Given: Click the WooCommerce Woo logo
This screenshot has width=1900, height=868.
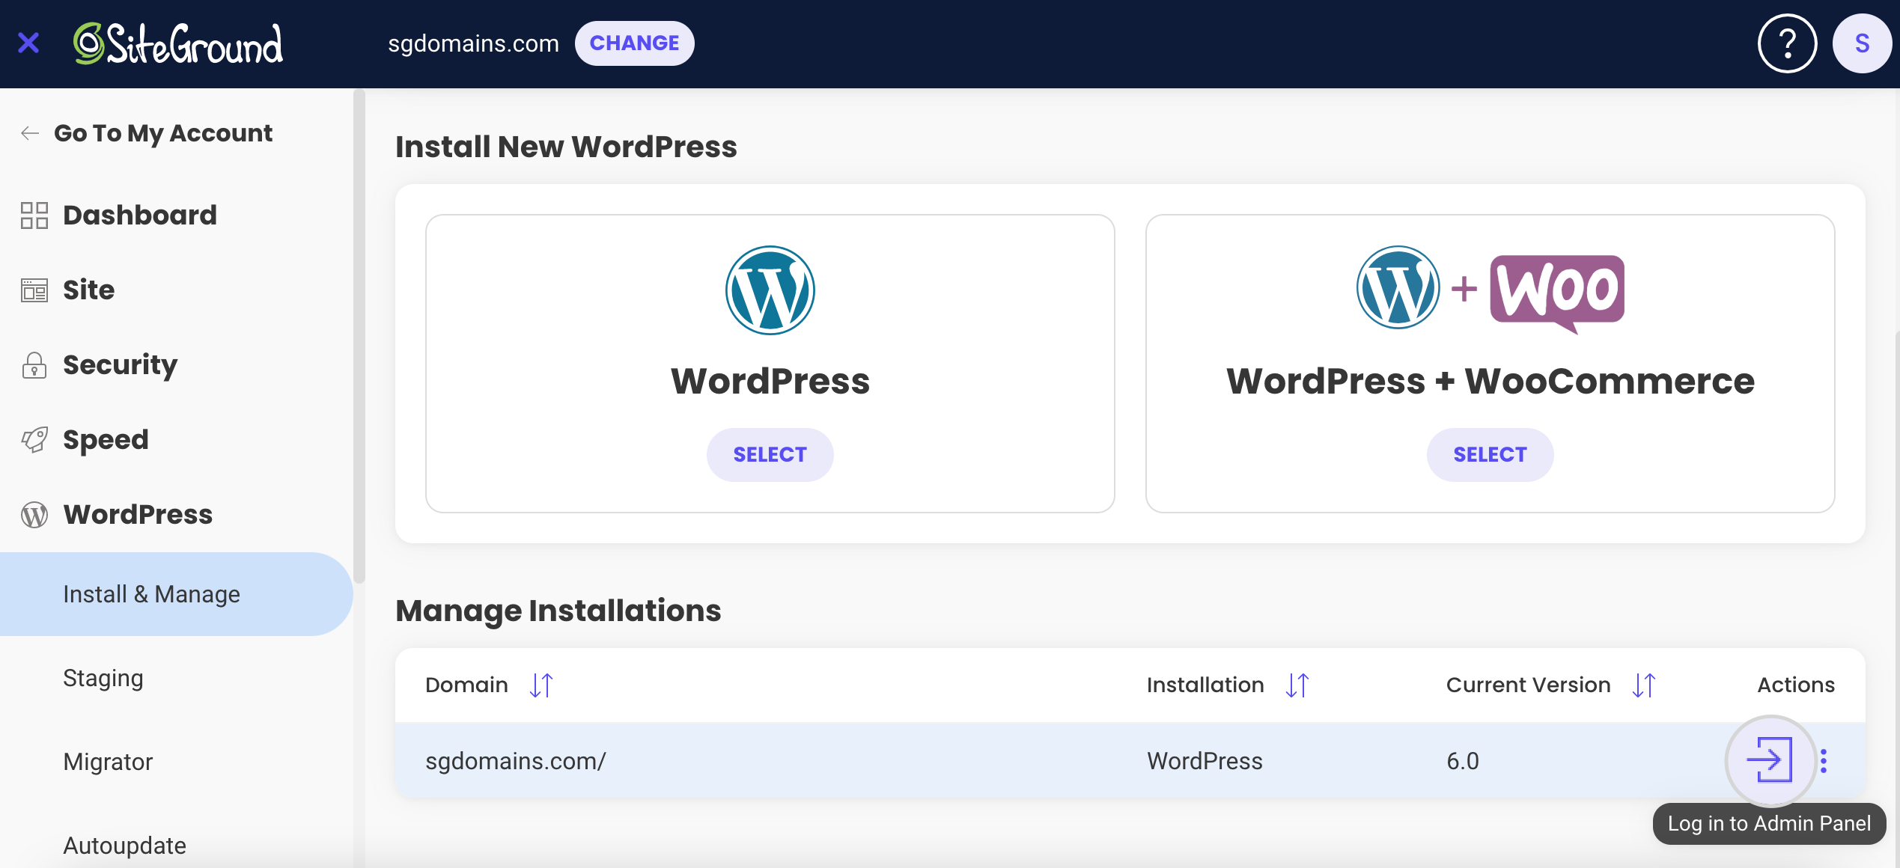Looking at the screenshot, I should point(1557,293).
